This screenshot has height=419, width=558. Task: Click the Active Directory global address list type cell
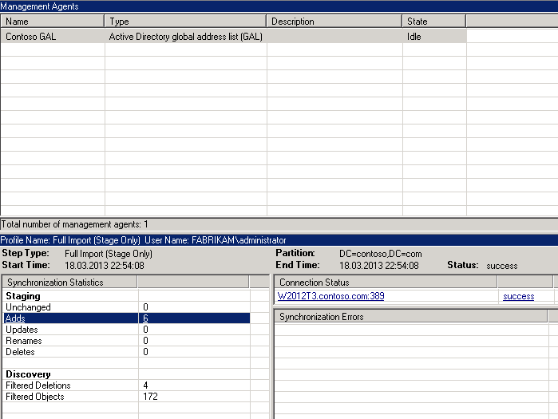(186, 37)
